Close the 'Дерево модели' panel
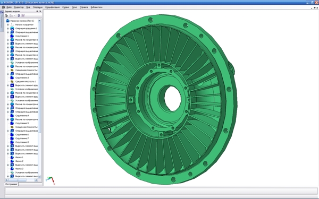 [x=40, y=11]
